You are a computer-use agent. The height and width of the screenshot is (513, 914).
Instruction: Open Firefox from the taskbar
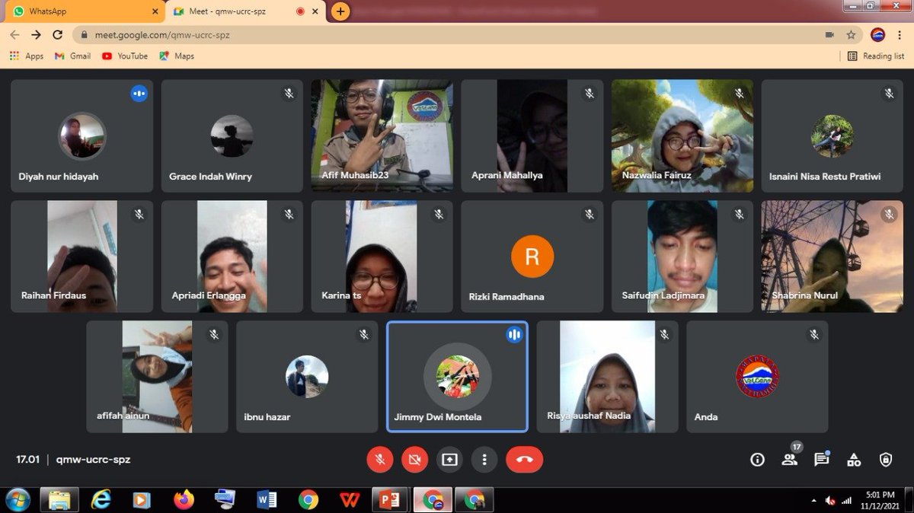tap(184, 499)
